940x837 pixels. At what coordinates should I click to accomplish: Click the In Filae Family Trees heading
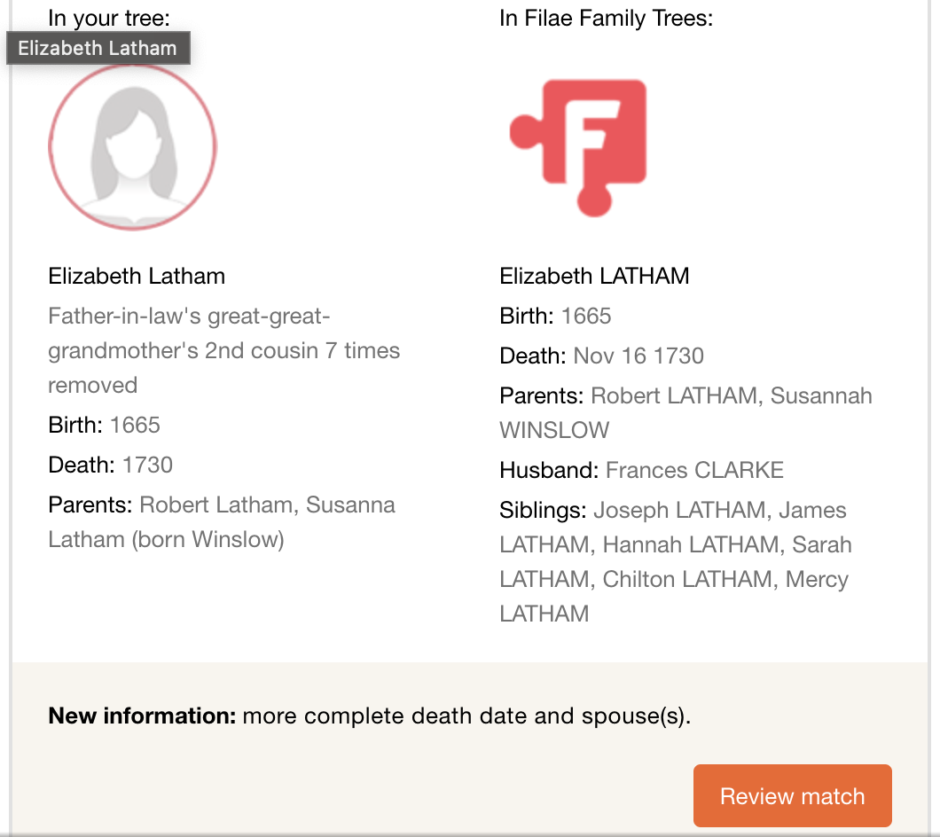pos(606,18)
